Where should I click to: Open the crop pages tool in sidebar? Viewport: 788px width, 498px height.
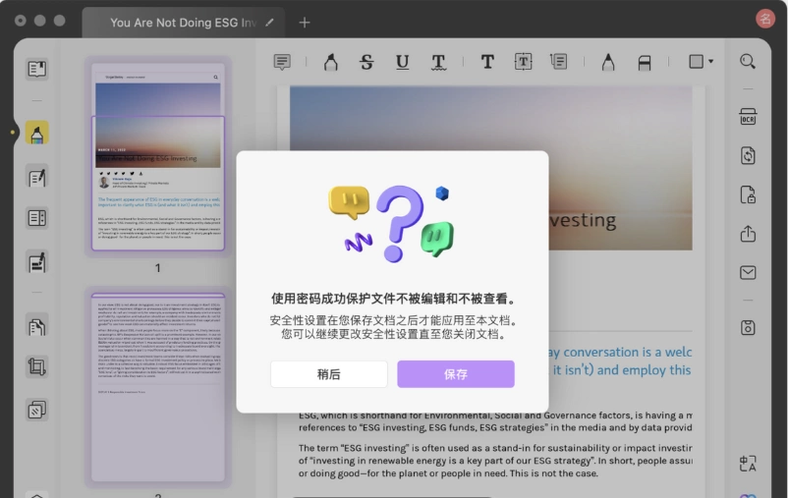(36, 366)
